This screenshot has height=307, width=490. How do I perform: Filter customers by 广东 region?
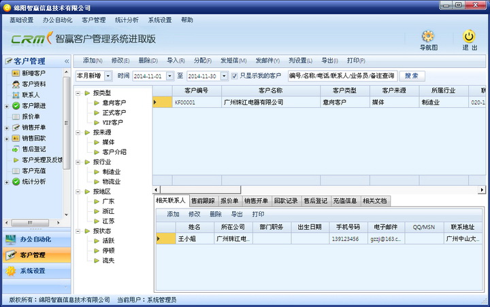(108, 201)
